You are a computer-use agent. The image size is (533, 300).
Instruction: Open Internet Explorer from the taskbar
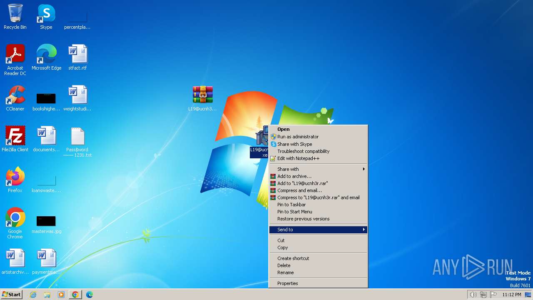pyautogui.click(x=33, y=295)
